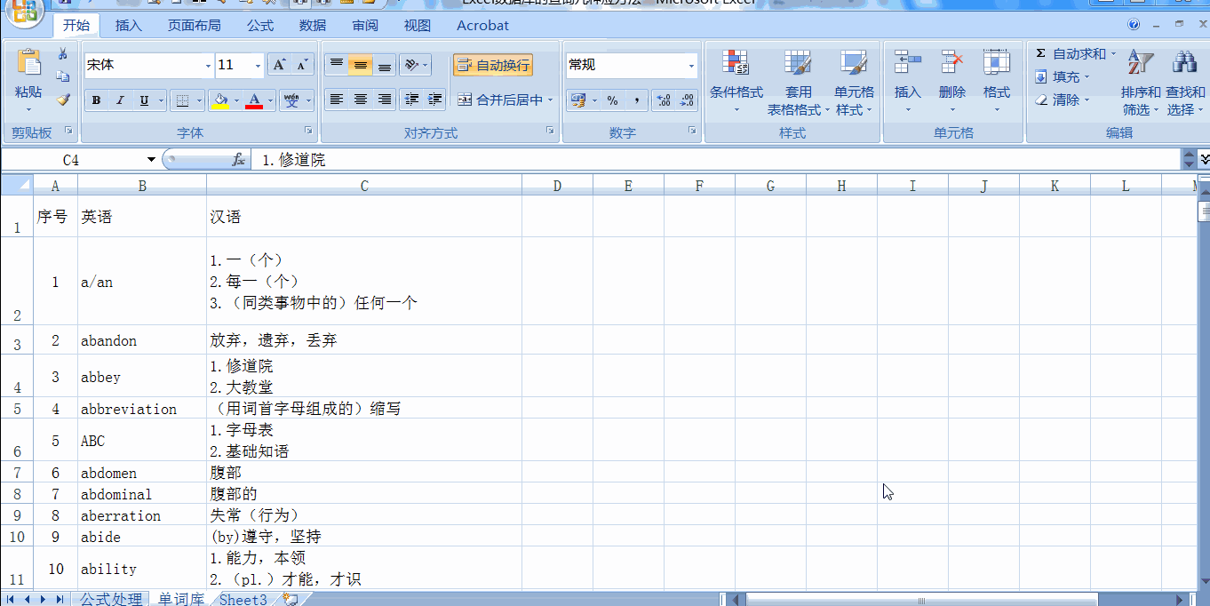Switch to the 审阅 (Review) tab

click(x=365, y=25)
